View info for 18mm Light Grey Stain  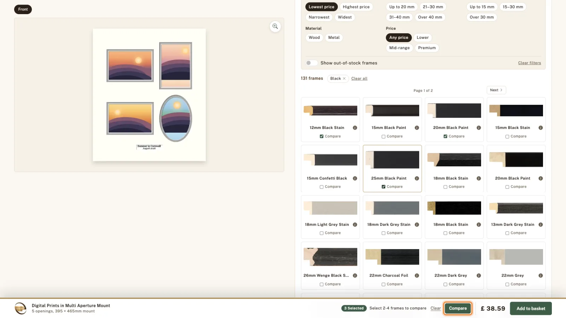click(355, 225)
